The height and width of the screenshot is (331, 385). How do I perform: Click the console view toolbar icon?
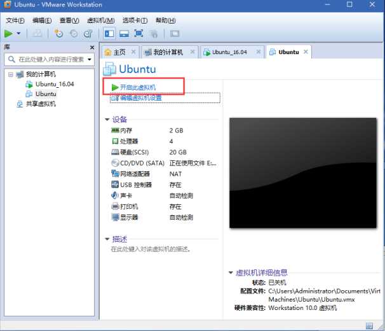tap(175, 34)
